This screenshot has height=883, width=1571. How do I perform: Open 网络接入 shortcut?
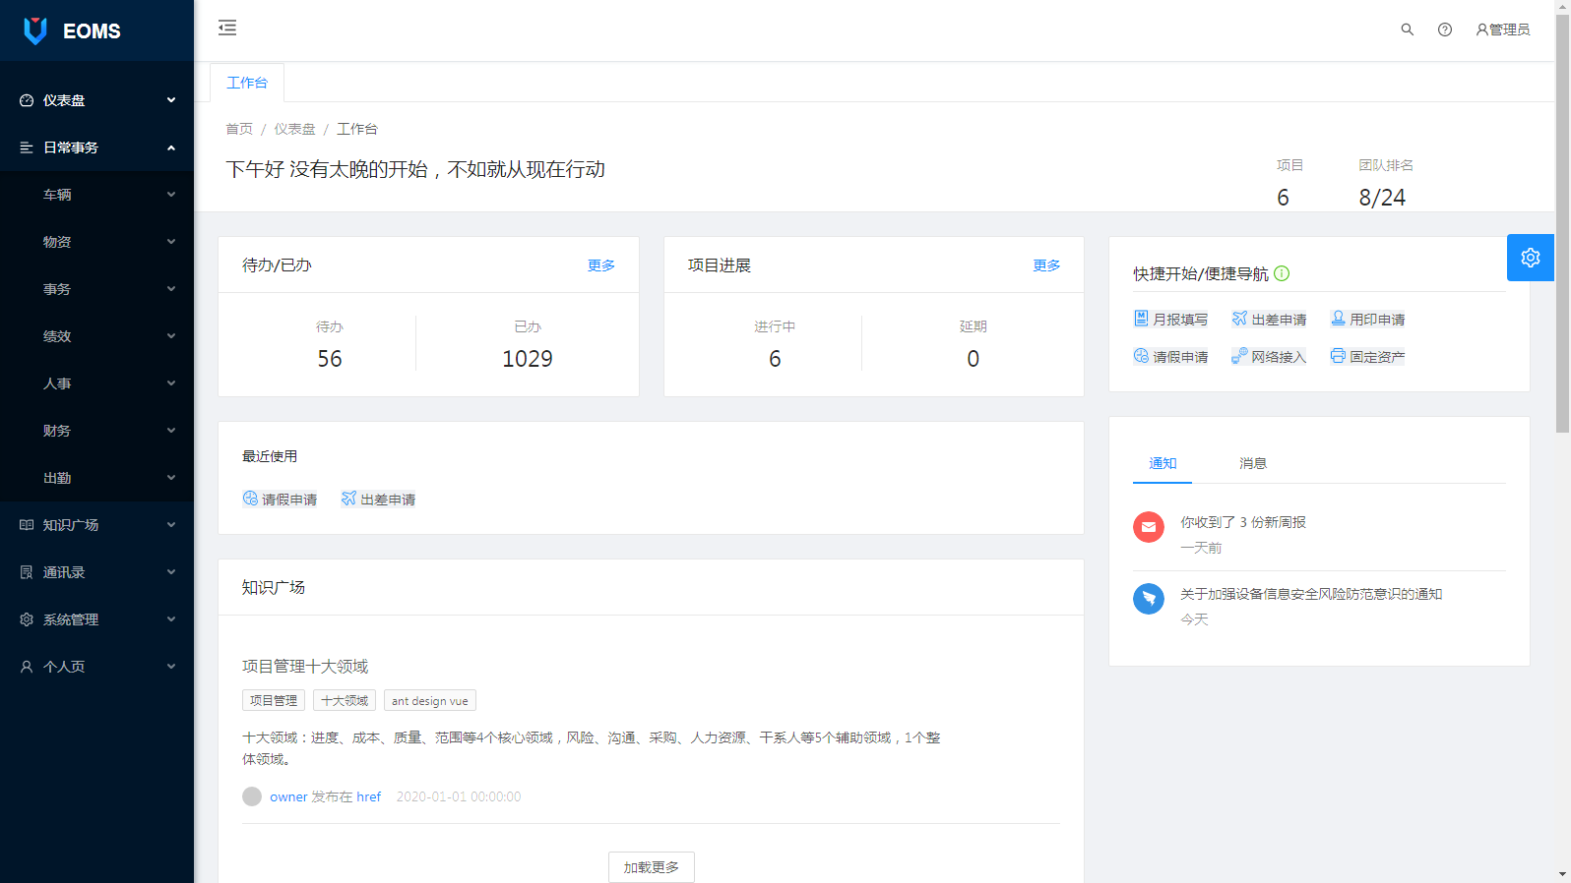coord(1269,357)
